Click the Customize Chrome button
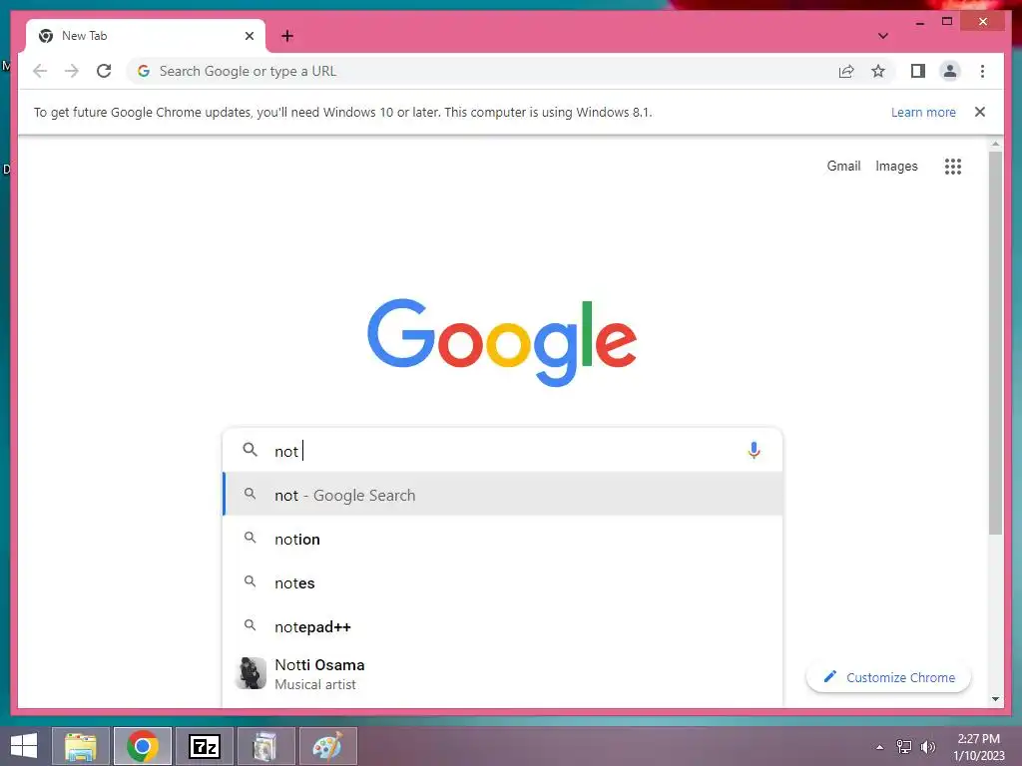This screenshot has height=766, width=1022. tap(888, 677)
